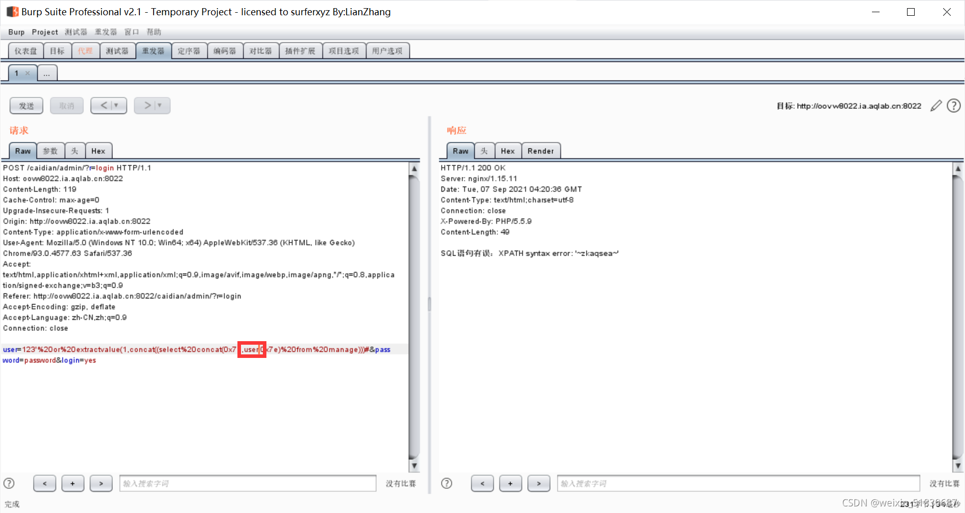Click the Burp Suite logo icon
Image resolution: width=965 pixels, height=513 pixels.
coord(12,12)
